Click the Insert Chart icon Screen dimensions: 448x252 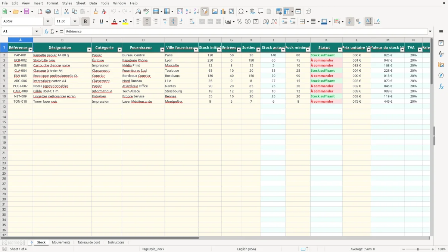click(223, 12)
